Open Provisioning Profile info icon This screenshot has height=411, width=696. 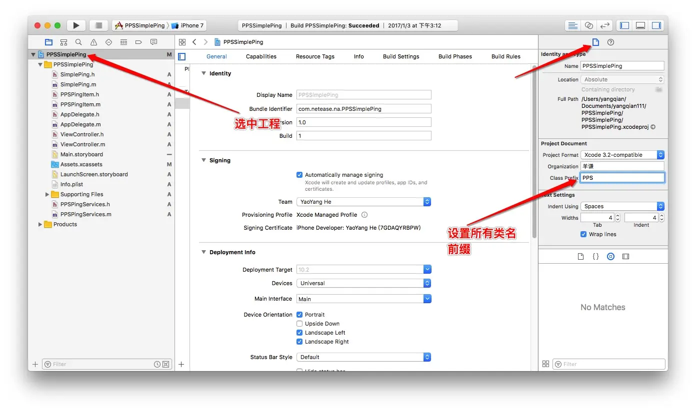coord(364,215)
